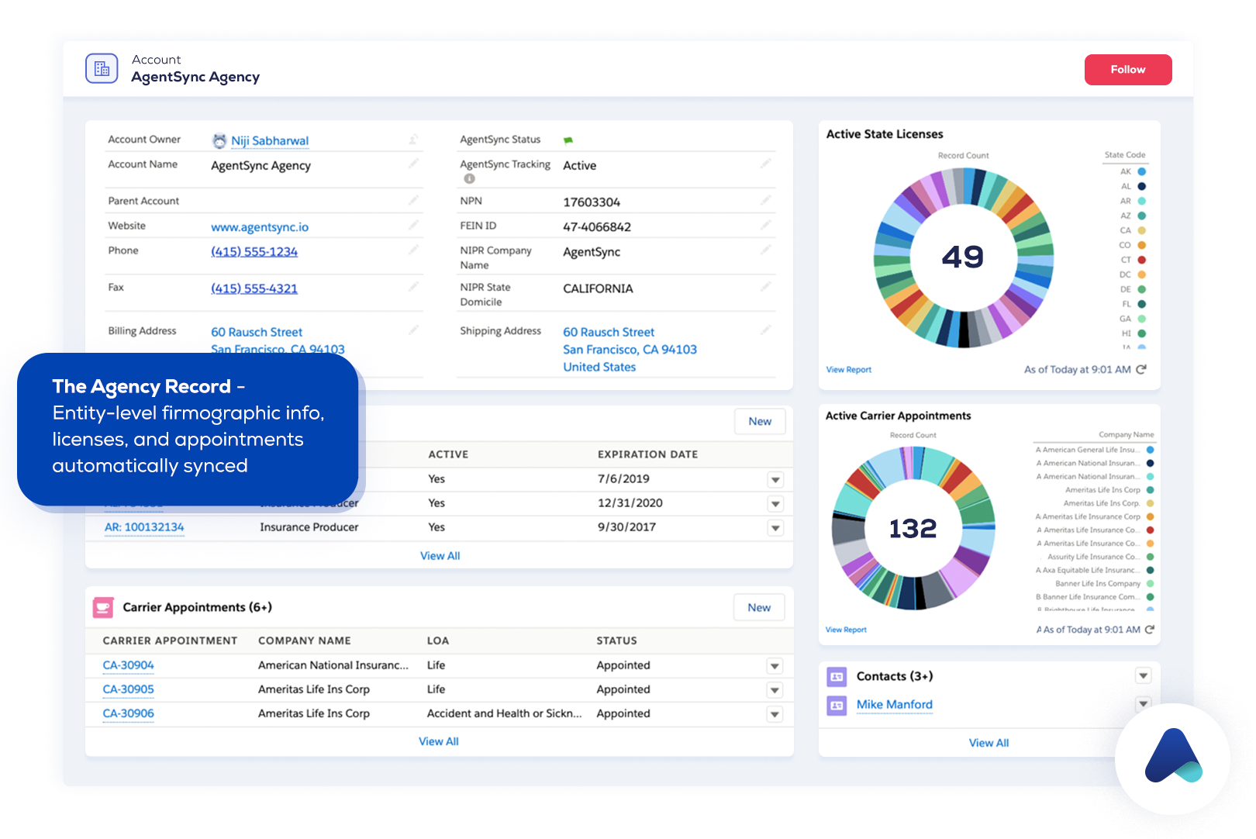
Task: Open row menu for CA-30904 appointment
Action: pyautogui.click(x=775, y=666)
